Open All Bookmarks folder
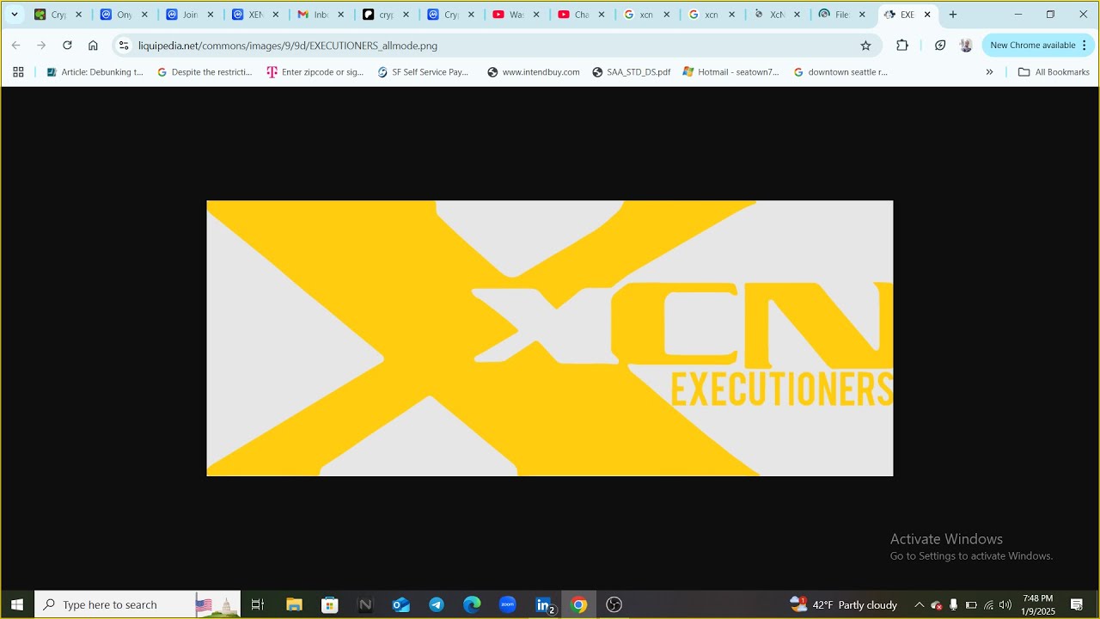This screenshot has height=619, width=1100. pyautogui.click(x=1054, y=72)
